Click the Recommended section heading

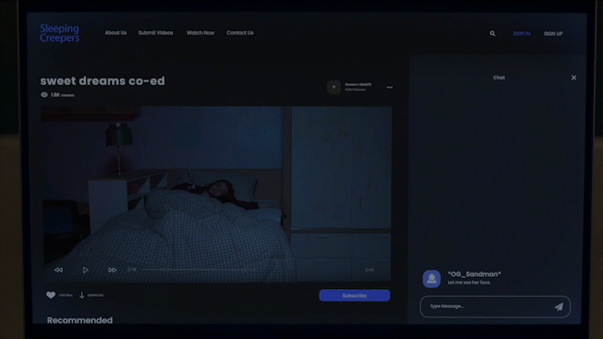coord(80,320)
